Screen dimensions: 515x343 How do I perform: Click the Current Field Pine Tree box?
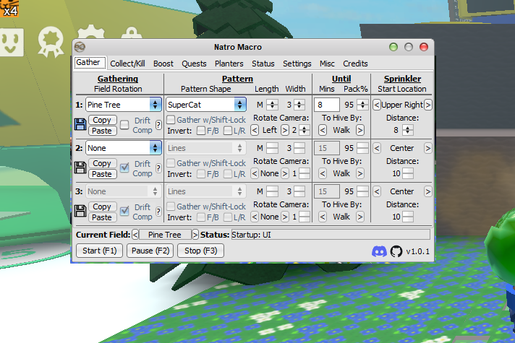(x=165, y=235)
